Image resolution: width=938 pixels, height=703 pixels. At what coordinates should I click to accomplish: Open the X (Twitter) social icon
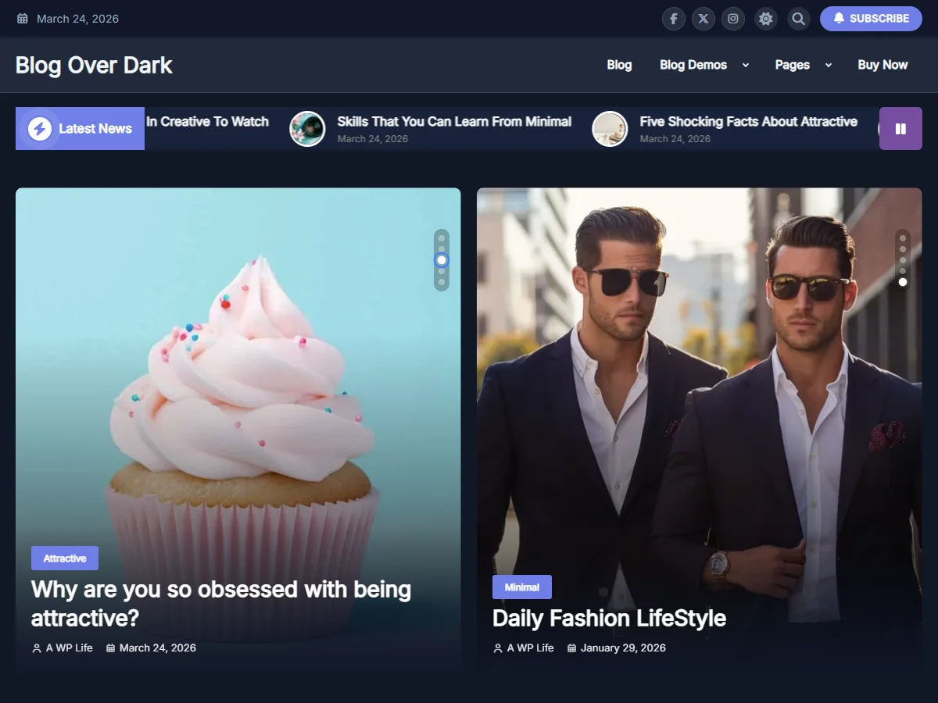tap(703, 19)
